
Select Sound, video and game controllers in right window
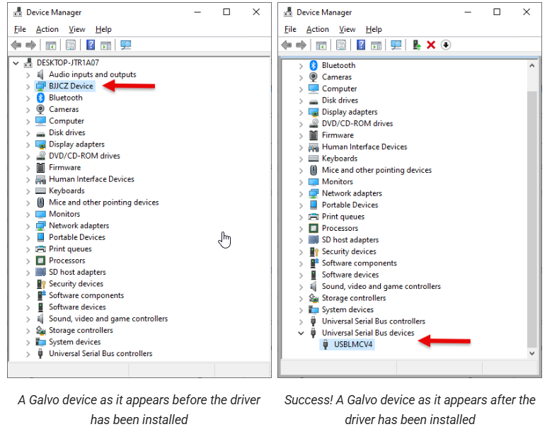click(381, 286)
